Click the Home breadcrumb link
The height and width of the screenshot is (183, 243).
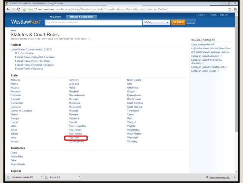click(x=13, y=31)
